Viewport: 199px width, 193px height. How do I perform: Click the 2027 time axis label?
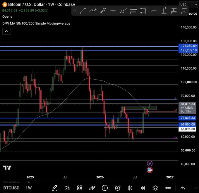170,177
